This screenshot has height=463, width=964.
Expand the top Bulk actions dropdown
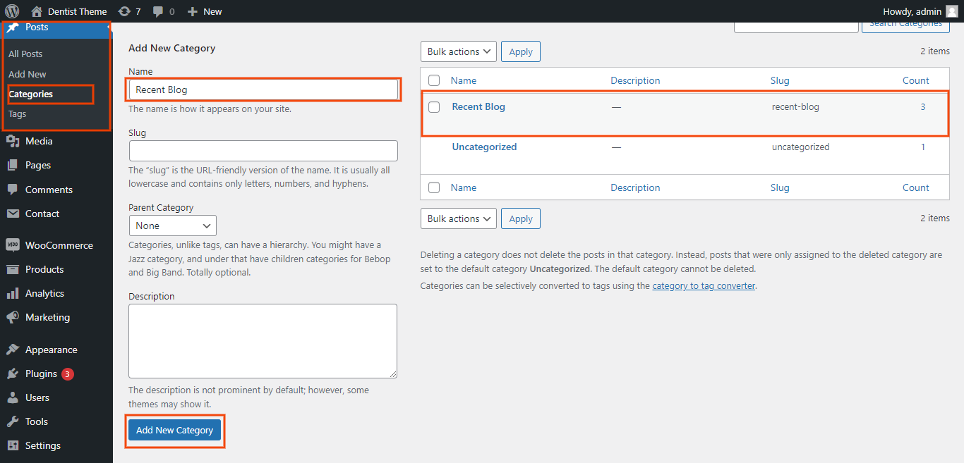tap(459, 51)
